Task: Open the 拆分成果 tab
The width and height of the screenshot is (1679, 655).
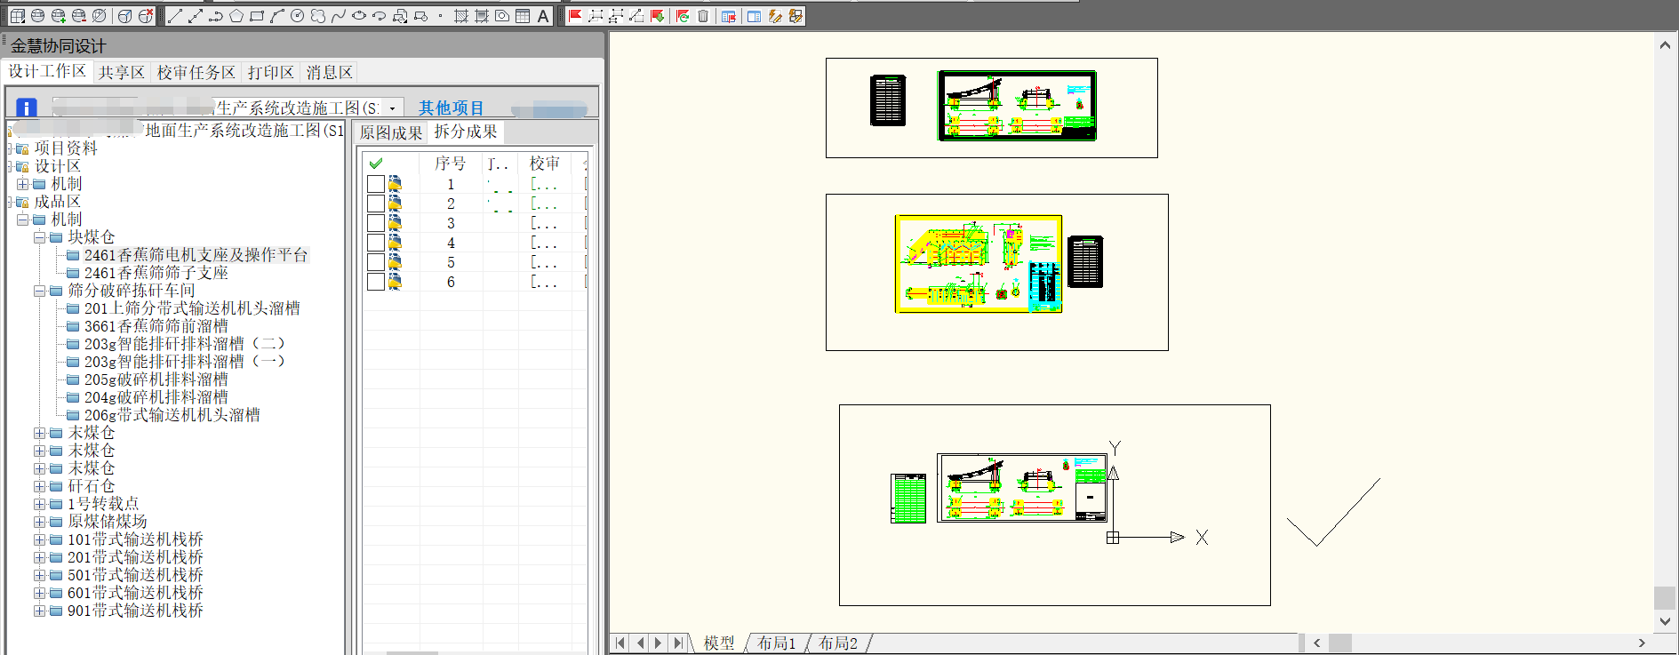Action: (465, 132)
